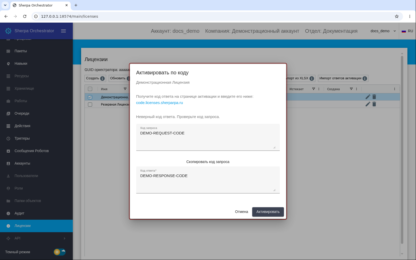View site information icon in address bar

click(x=36, y=16)
